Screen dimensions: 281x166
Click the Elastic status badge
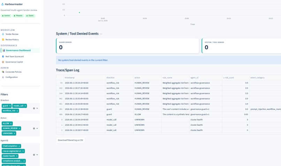click(30, 16)
